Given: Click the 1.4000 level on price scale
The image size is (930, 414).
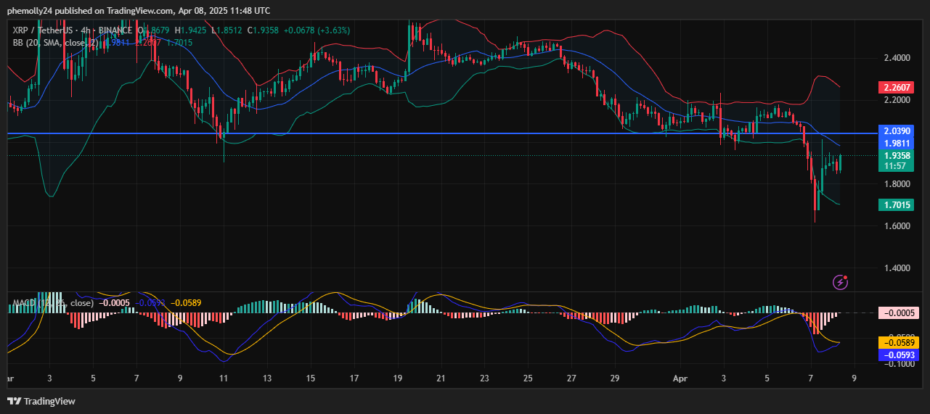Looking at the screenshot, I should click(x=899, y=268).
